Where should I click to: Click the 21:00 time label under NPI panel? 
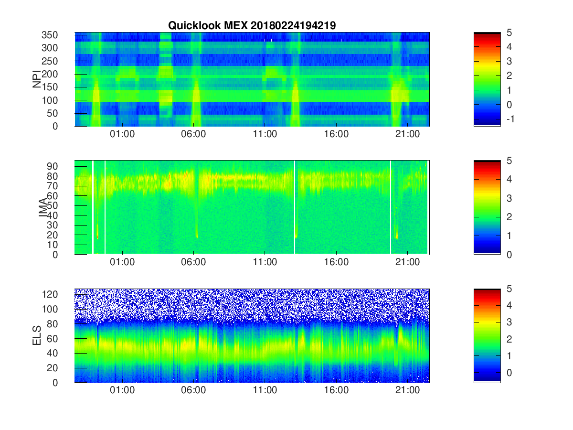point(408,135)
